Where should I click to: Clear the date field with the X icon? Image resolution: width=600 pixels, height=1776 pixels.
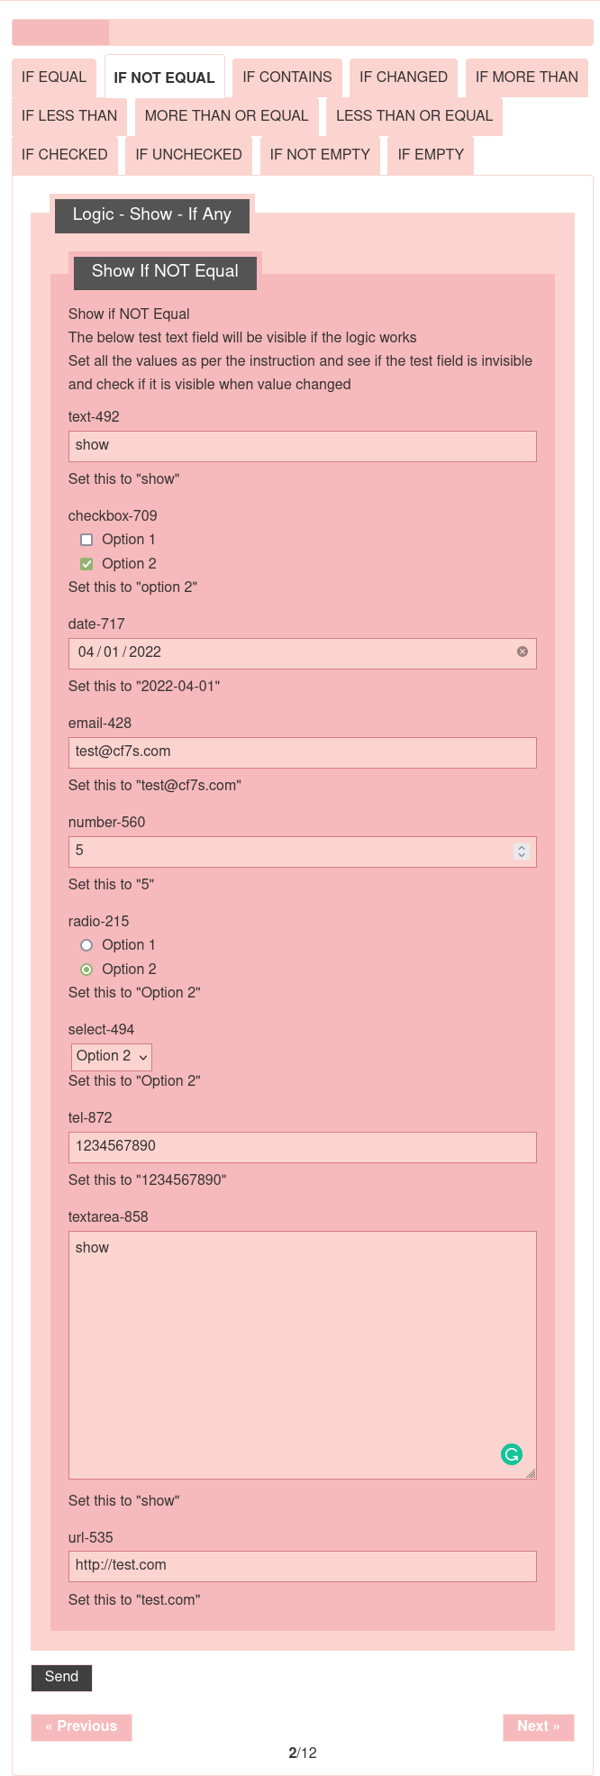pos(523,651)
